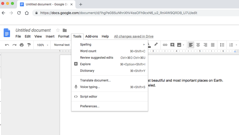Open the Google Docs home icon
Image resolution: width=239 pixels, height=135 pixels.
click(x=7, y=33)
